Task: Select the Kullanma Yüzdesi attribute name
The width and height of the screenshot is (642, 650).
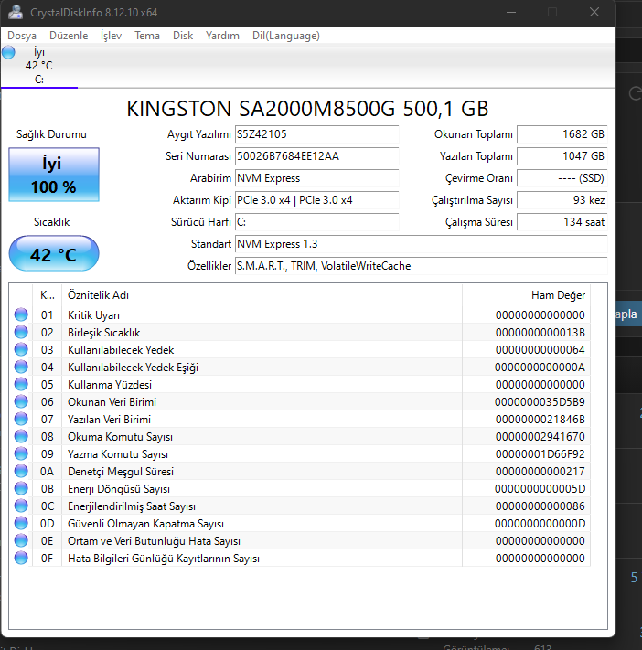Action: pyautogui.click(x=110, y=385)
